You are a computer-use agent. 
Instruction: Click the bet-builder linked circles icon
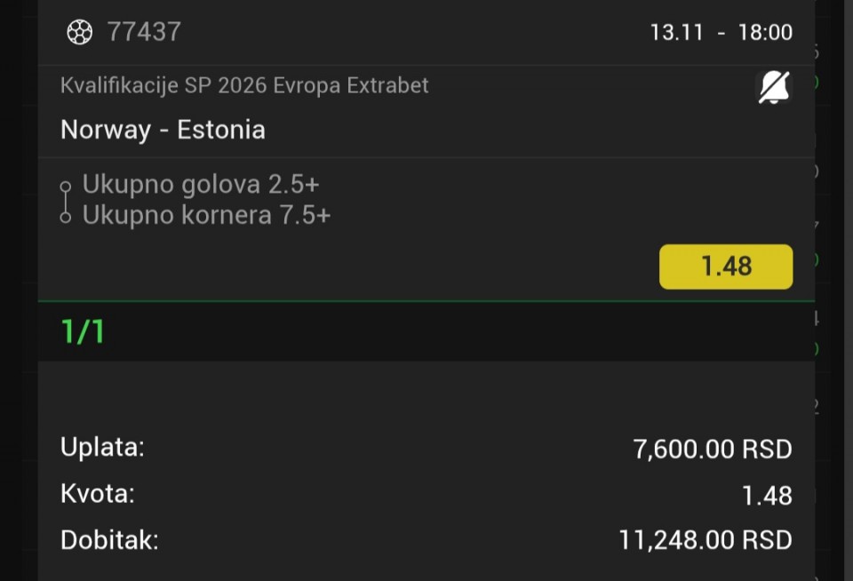coord(65,202)
